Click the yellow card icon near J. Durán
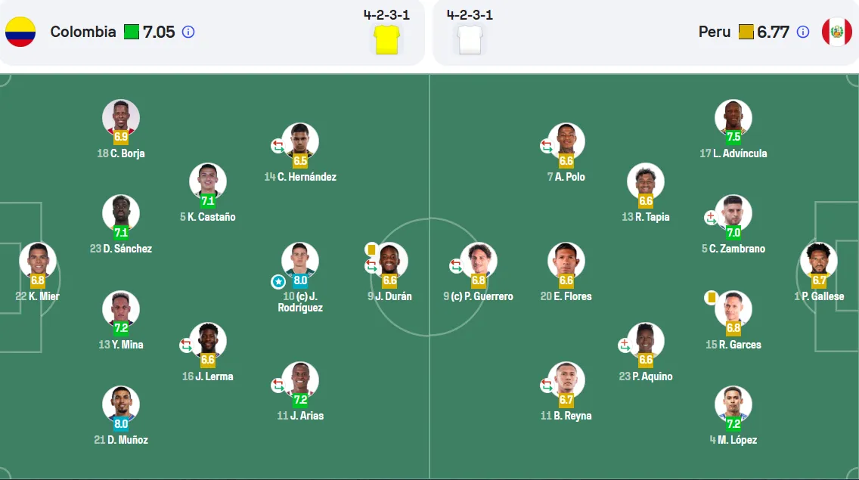The width and height of the screenshot is (859, 480). 371,249
